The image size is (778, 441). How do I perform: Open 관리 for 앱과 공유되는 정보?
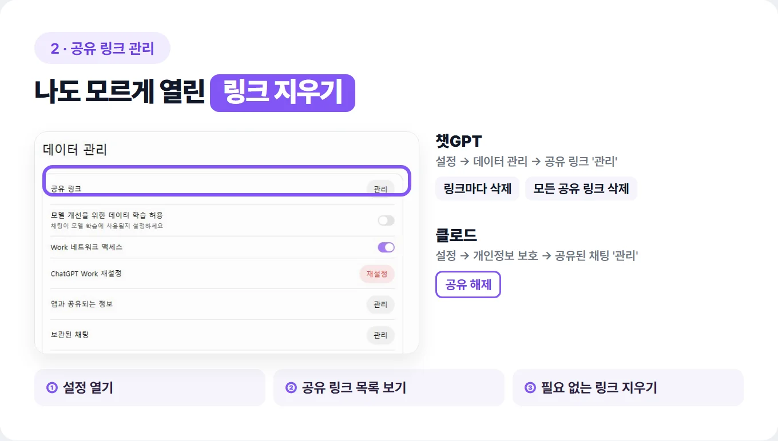click(380, 304)
